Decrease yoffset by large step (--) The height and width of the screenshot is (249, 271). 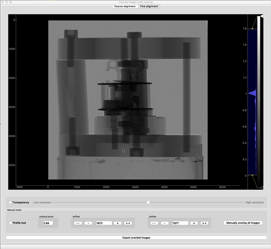(154, 223)
